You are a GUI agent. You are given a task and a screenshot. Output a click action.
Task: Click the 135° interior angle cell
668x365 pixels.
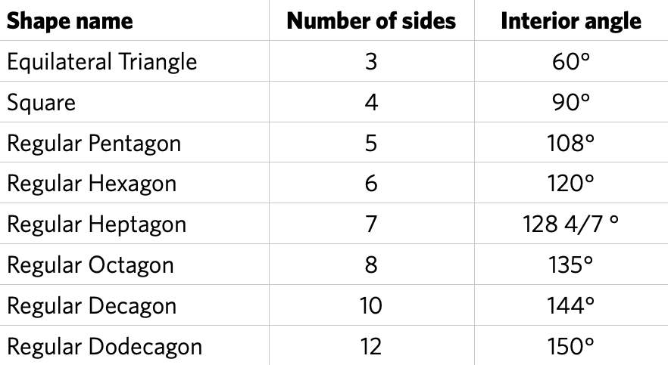(x=571, y=265)
